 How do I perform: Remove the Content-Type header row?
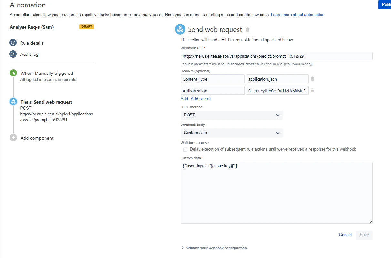313,79
